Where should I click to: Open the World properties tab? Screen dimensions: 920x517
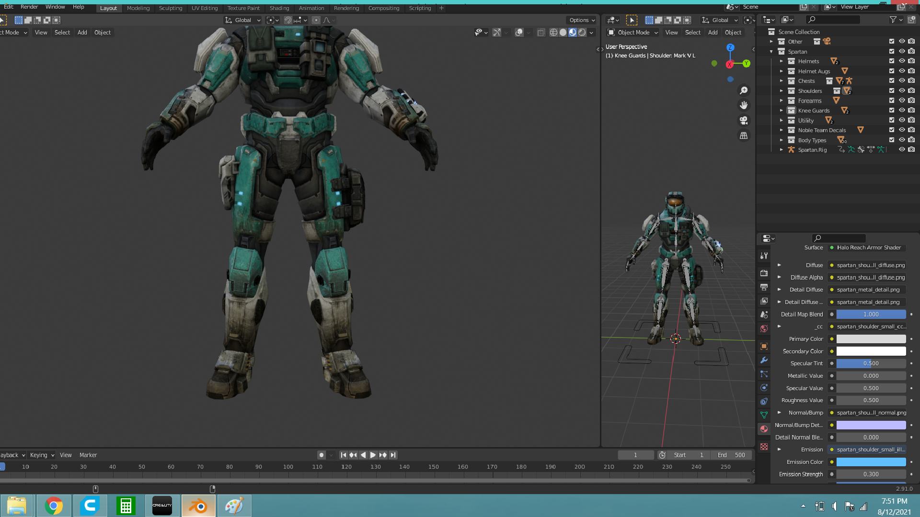(x=764, y=328)
